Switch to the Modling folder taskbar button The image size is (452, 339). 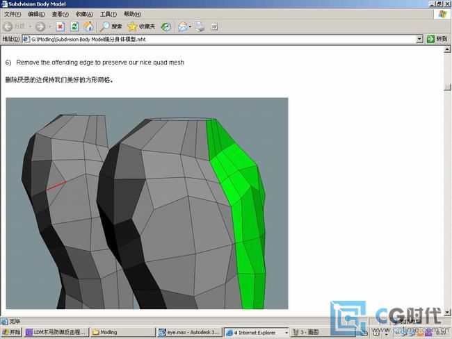[122, 332]
